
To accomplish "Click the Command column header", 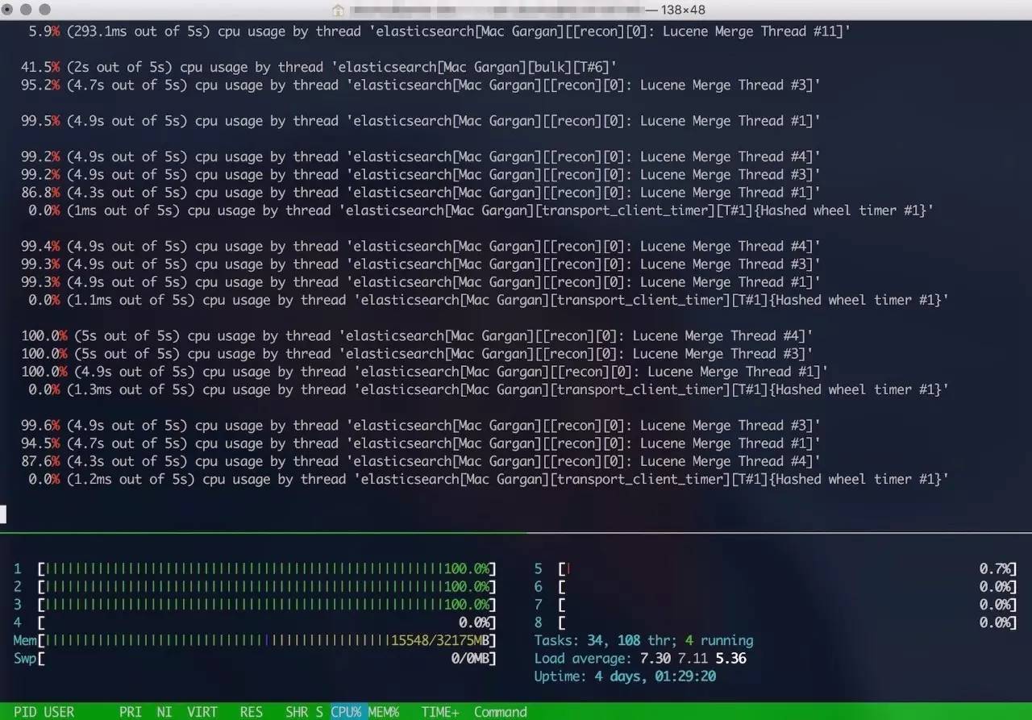I will point(501,712).
